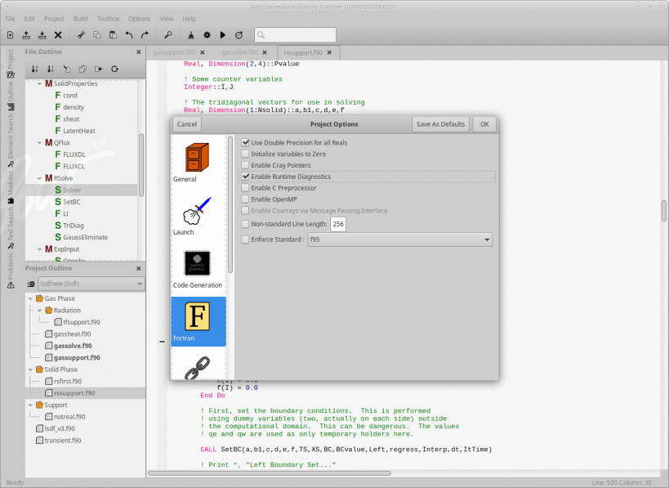Open the Build menu
The width and height of the screenshot is (669, 488).
pos(80,18)
